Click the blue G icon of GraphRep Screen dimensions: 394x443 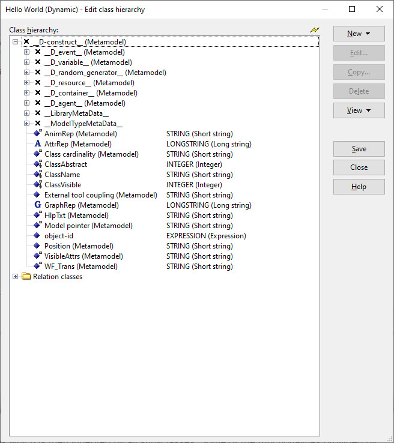tap(38, 205)
